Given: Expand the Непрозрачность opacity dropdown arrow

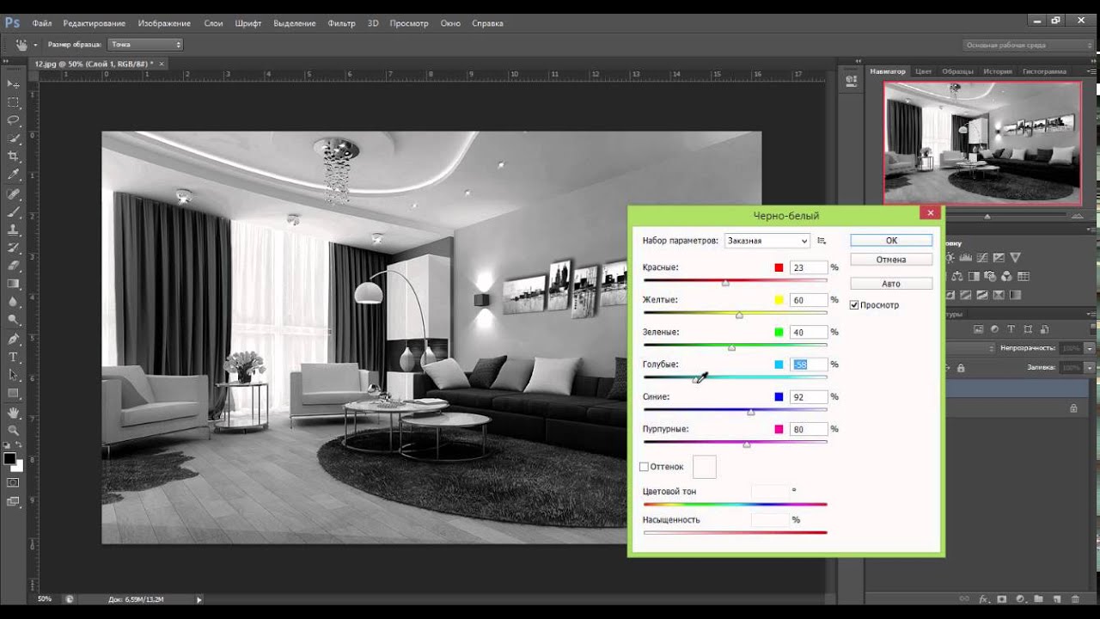Looking at the screenshot, I should (x=1089, y=348).
